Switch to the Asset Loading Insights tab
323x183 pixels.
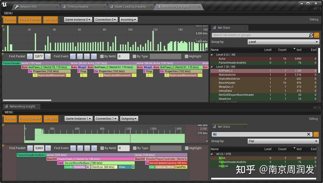pos(130,7)
